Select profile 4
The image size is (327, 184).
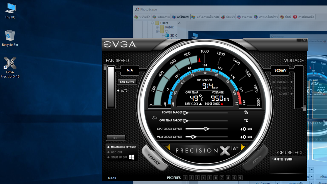(x=204, y=178)
